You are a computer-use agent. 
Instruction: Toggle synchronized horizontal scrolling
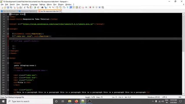60,8
